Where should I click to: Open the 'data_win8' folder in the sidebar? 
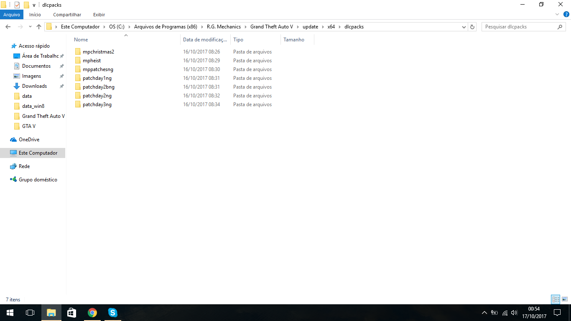pos(33,106)
